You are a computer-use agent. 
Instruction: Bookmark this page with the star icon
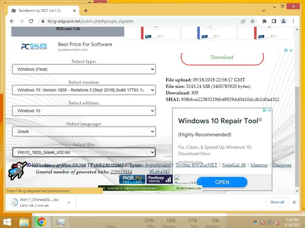click(253, 21)
